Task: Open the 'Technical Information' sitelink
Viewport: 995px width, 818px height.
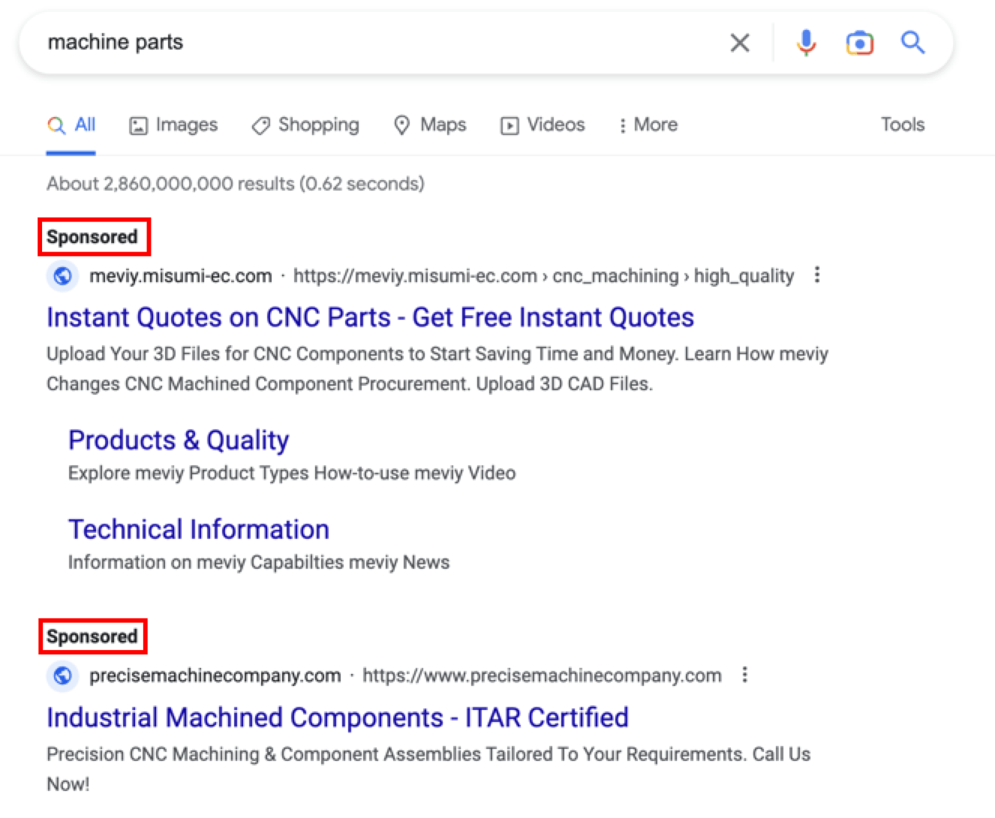Action: 199,530
